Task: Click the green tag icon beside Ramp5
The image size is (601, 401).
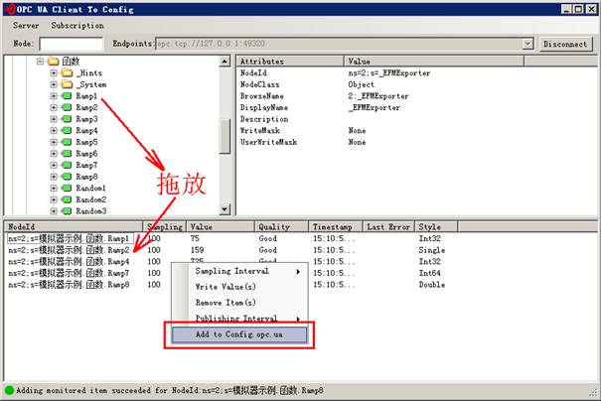Action: 67,142
